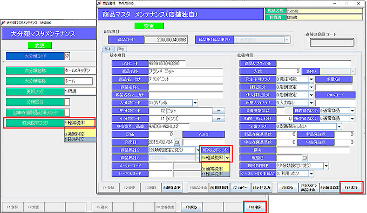Click the >> lookup button beside 中分類コード ニット
This screenshot has width=367, height=213.
point(219,111)
